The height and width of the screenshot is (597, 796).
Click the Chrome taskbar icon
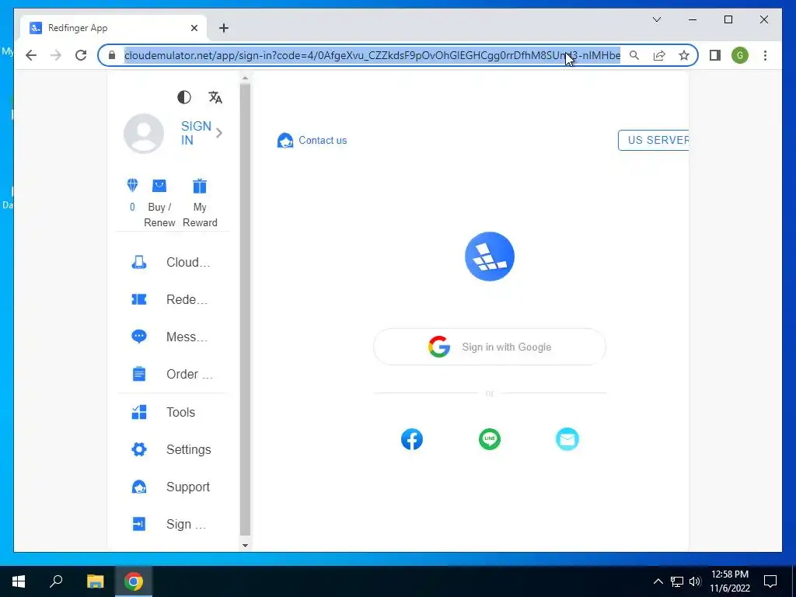[x=134, y=581]
